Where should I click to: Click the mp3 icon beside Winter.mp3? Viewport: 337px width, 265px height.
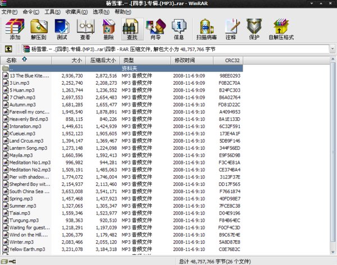[x=6, y=242]
